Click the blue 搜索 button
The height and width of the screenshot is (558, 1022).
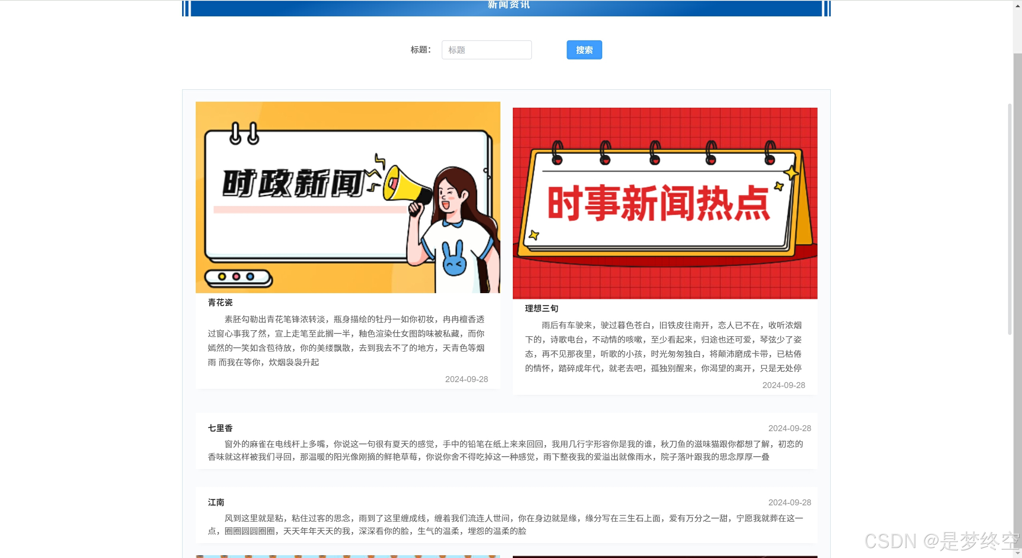584,50
